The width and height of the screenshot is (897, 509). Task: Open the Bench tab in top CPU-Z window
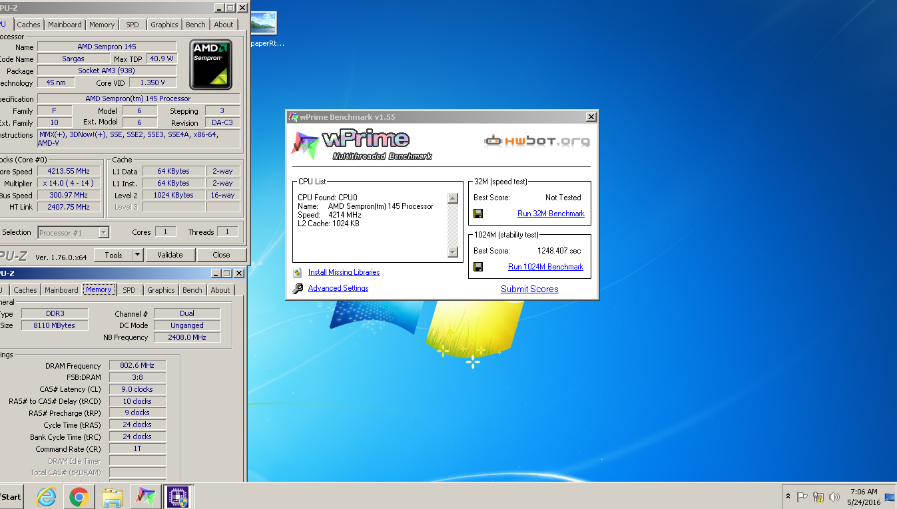coord(196,25)
